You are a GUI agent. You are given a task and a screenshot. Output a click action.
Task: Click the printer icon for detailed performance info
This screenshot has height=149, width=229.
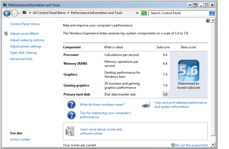[146, 105]
